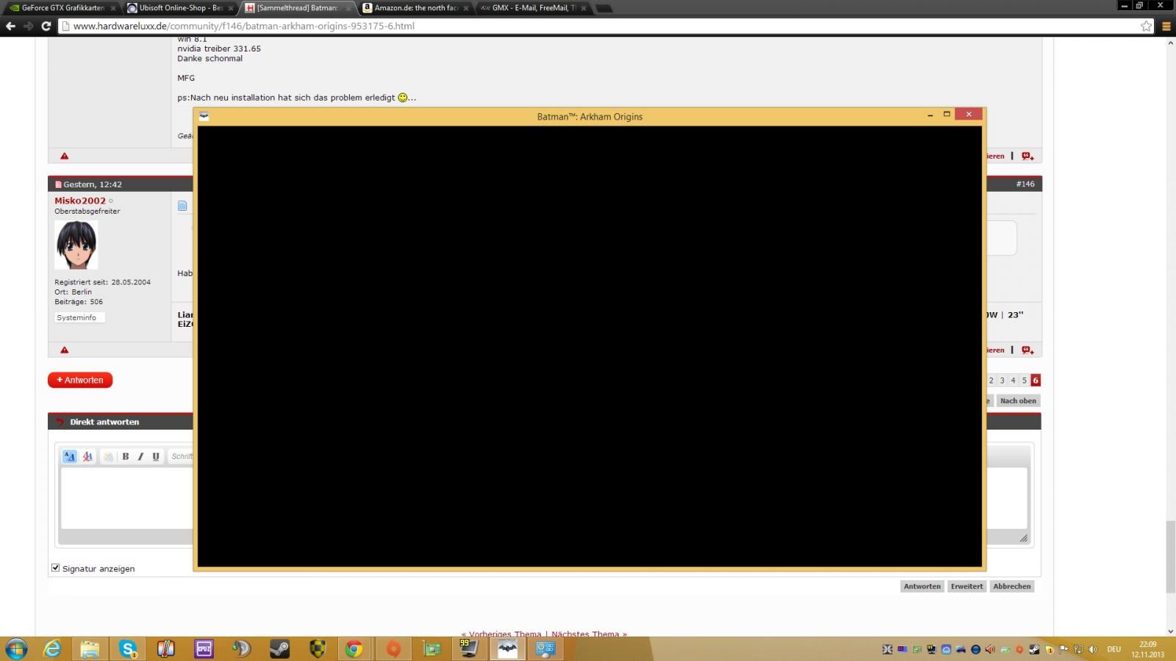Click the page vertical scrollbar thumb
Screen dimensions: 1176x661
coord(1170,557)
